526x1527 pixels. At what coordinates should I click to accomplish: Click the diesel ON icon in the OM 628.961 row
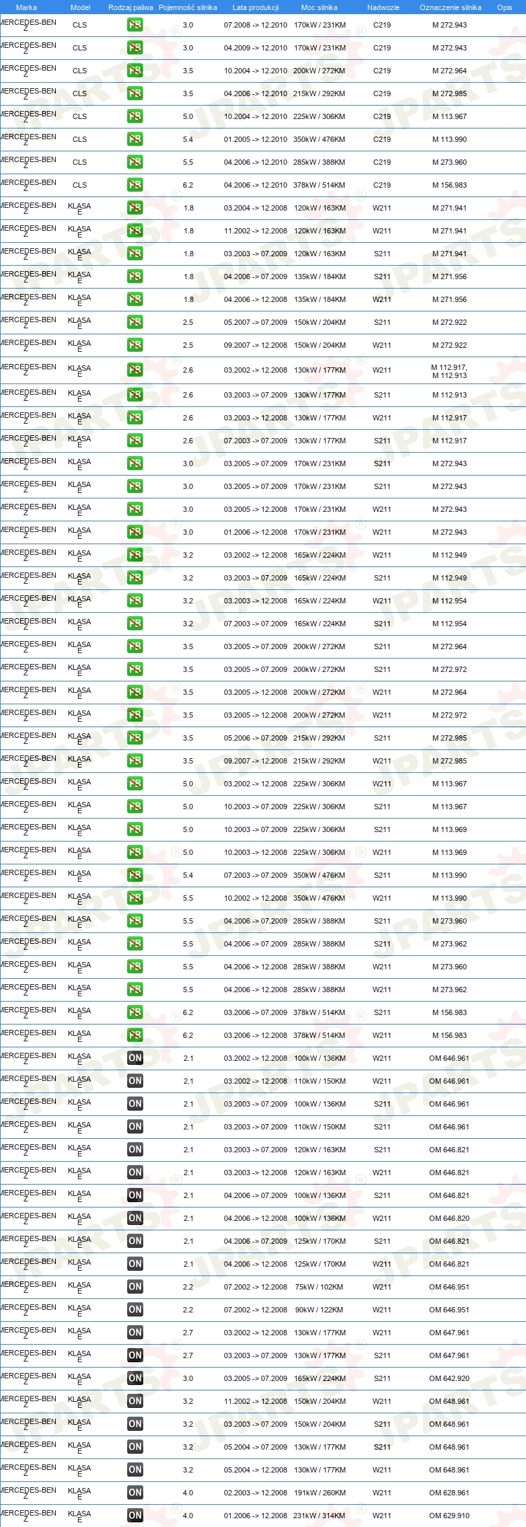click(135, 1493)
